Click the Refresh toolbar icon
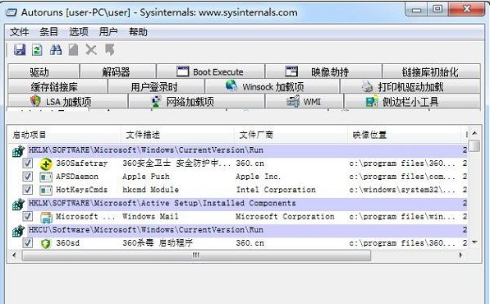The height and width of the screenshot is (304, 490). 37,50
